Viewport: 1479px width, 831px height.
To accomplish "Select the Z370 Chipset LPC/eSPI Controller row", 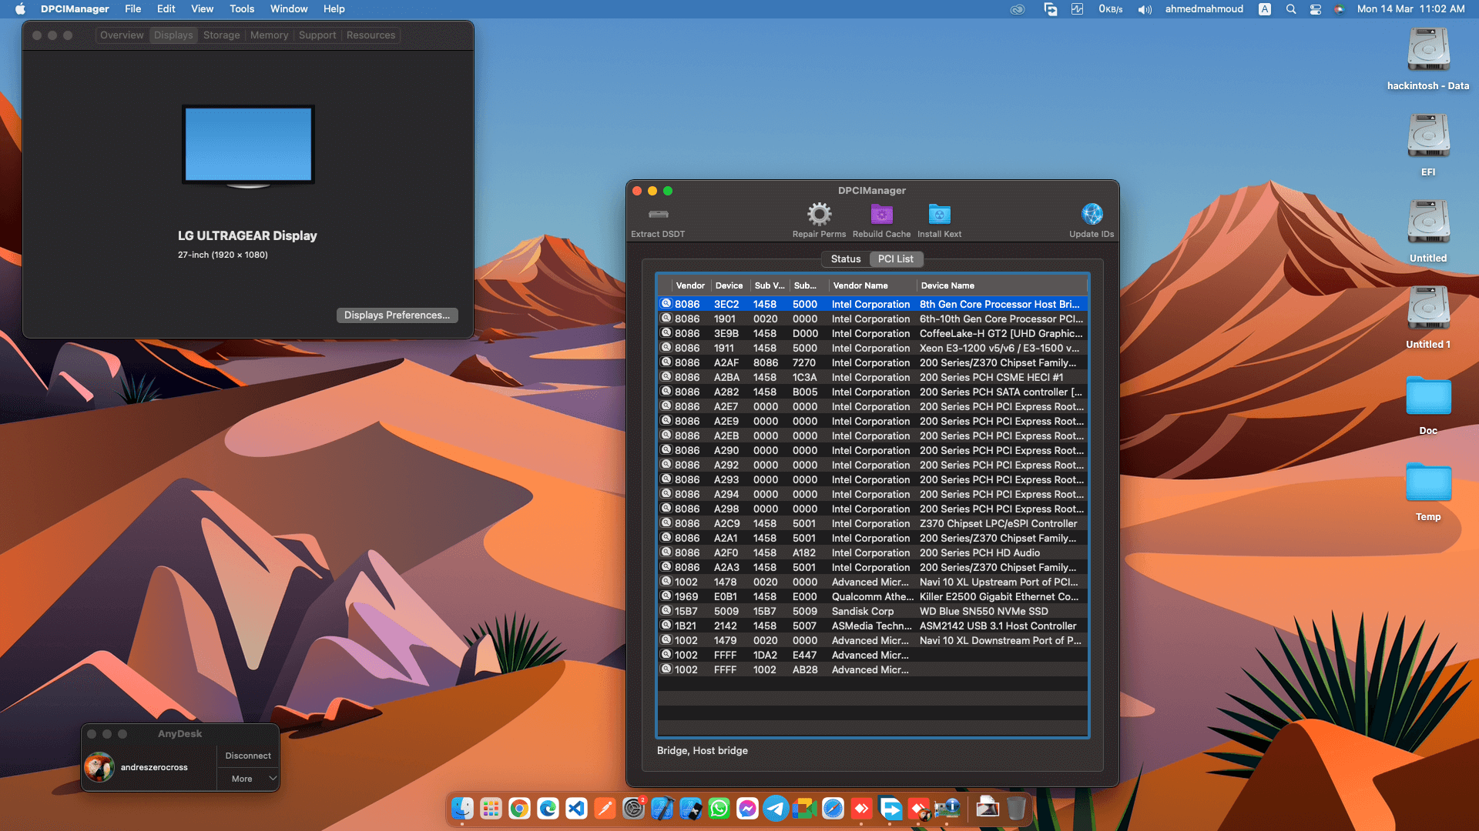I will tap(872, 523).
